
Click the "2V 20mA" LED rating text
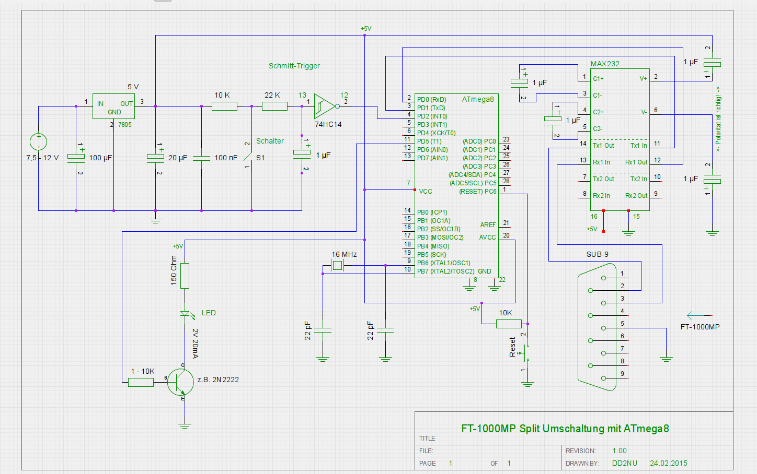196,343
